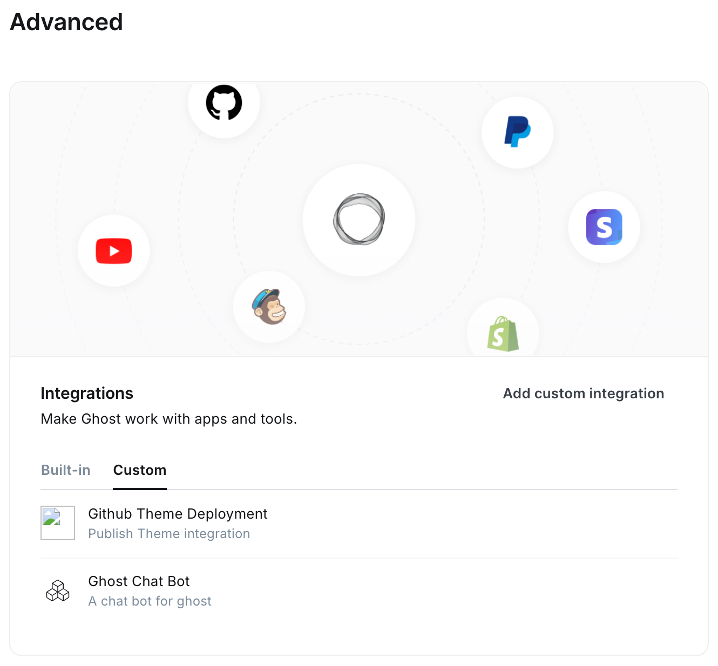The width and height of the screenshot is (718, 666).
Task: Open the Github Theme Deployment integration
Action: 359,524
